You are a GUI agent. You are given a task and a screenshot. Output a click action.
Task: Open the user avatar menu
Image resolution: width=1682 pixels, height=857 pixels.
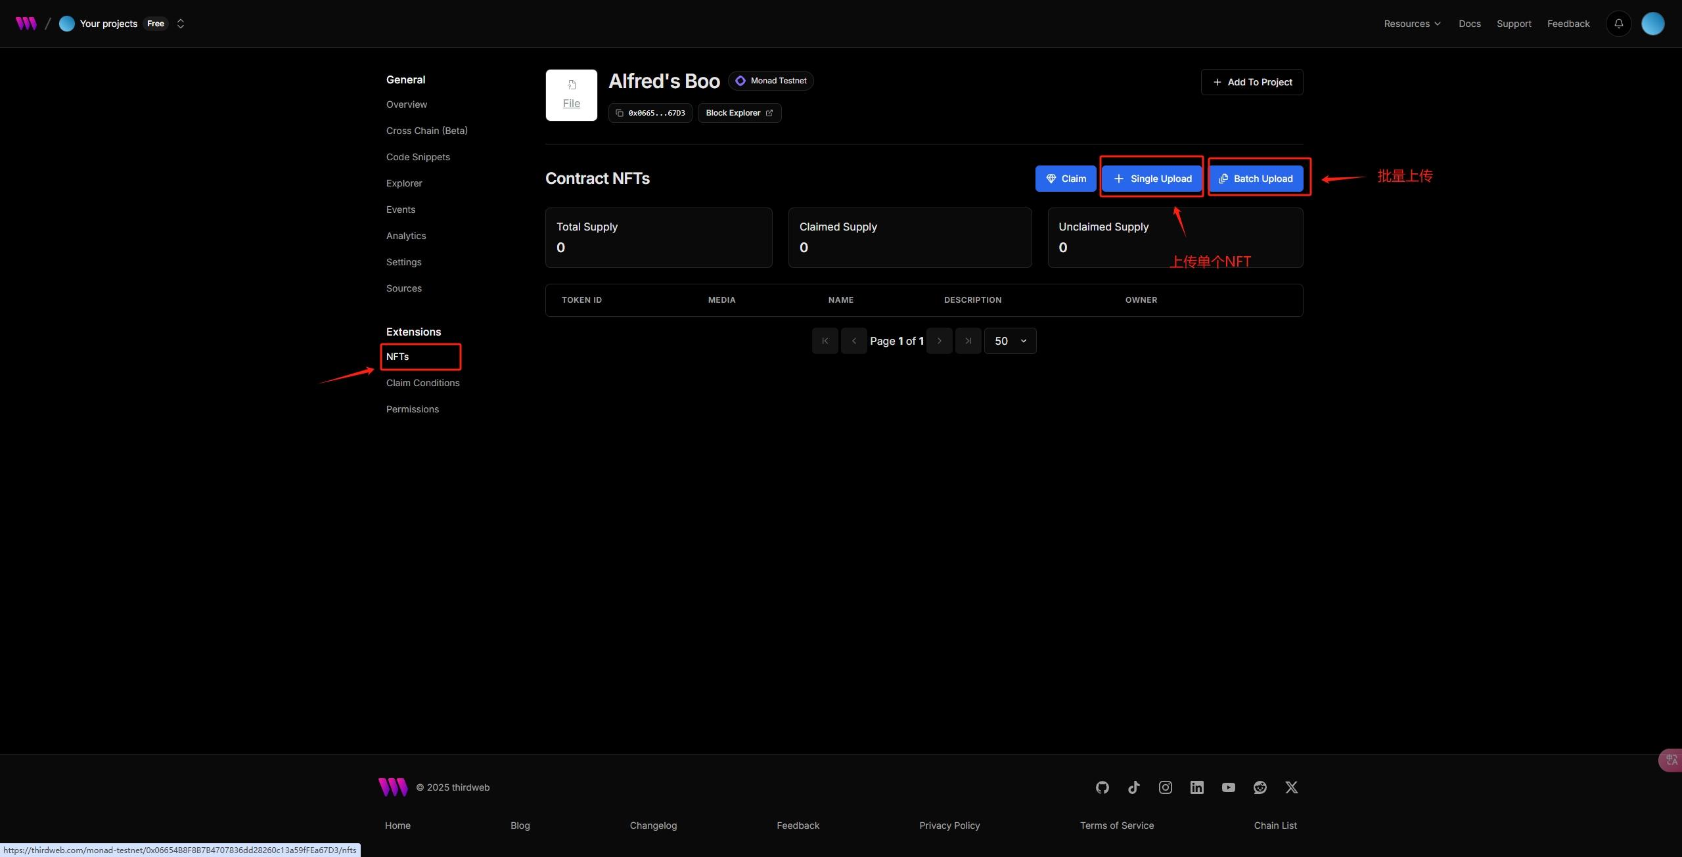tap(1652, 24)
